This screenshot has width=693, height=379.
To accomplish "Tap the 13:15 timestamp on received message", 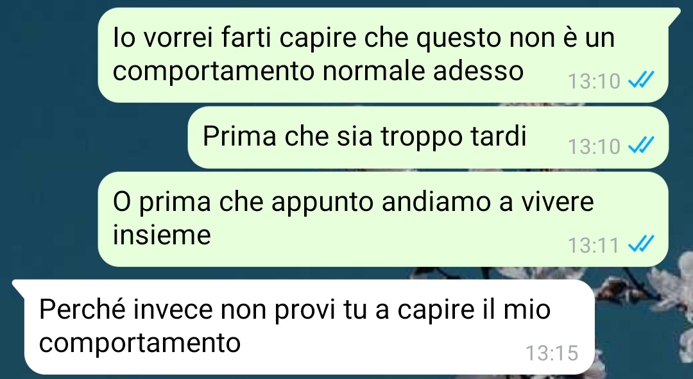I will [552, 353].
